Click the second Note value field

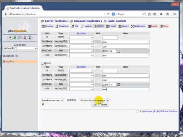click(125, 89)
